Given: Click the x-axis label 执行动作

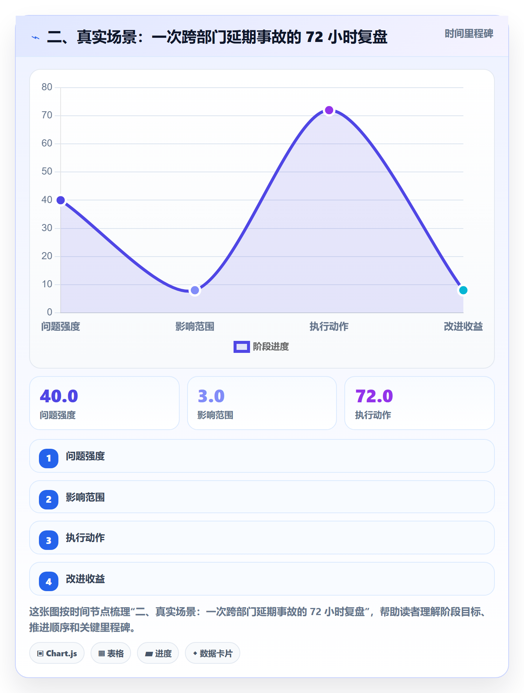Looking at the screenshot, I should (x=329, y=327).
